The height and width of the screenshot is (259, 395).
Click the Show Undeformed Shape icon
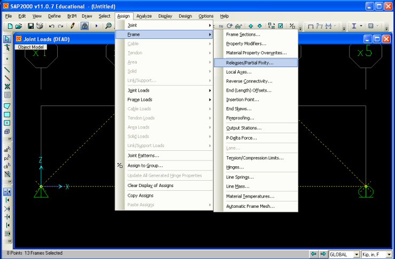click(x=311, y=26)
